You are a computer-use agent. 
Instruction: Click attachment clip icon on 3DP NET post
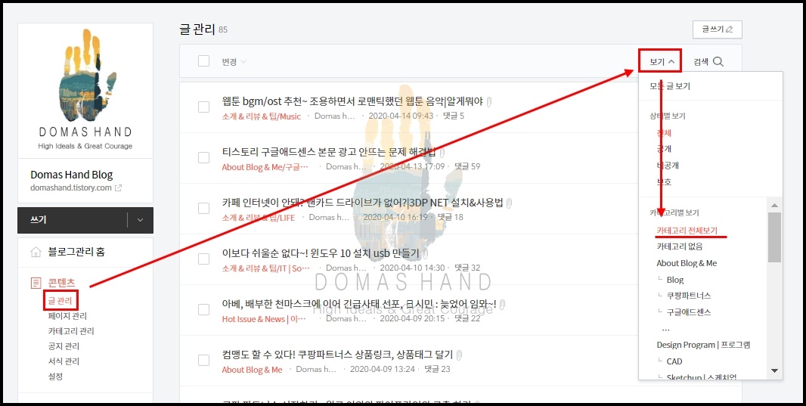click(x=509, y=203)
